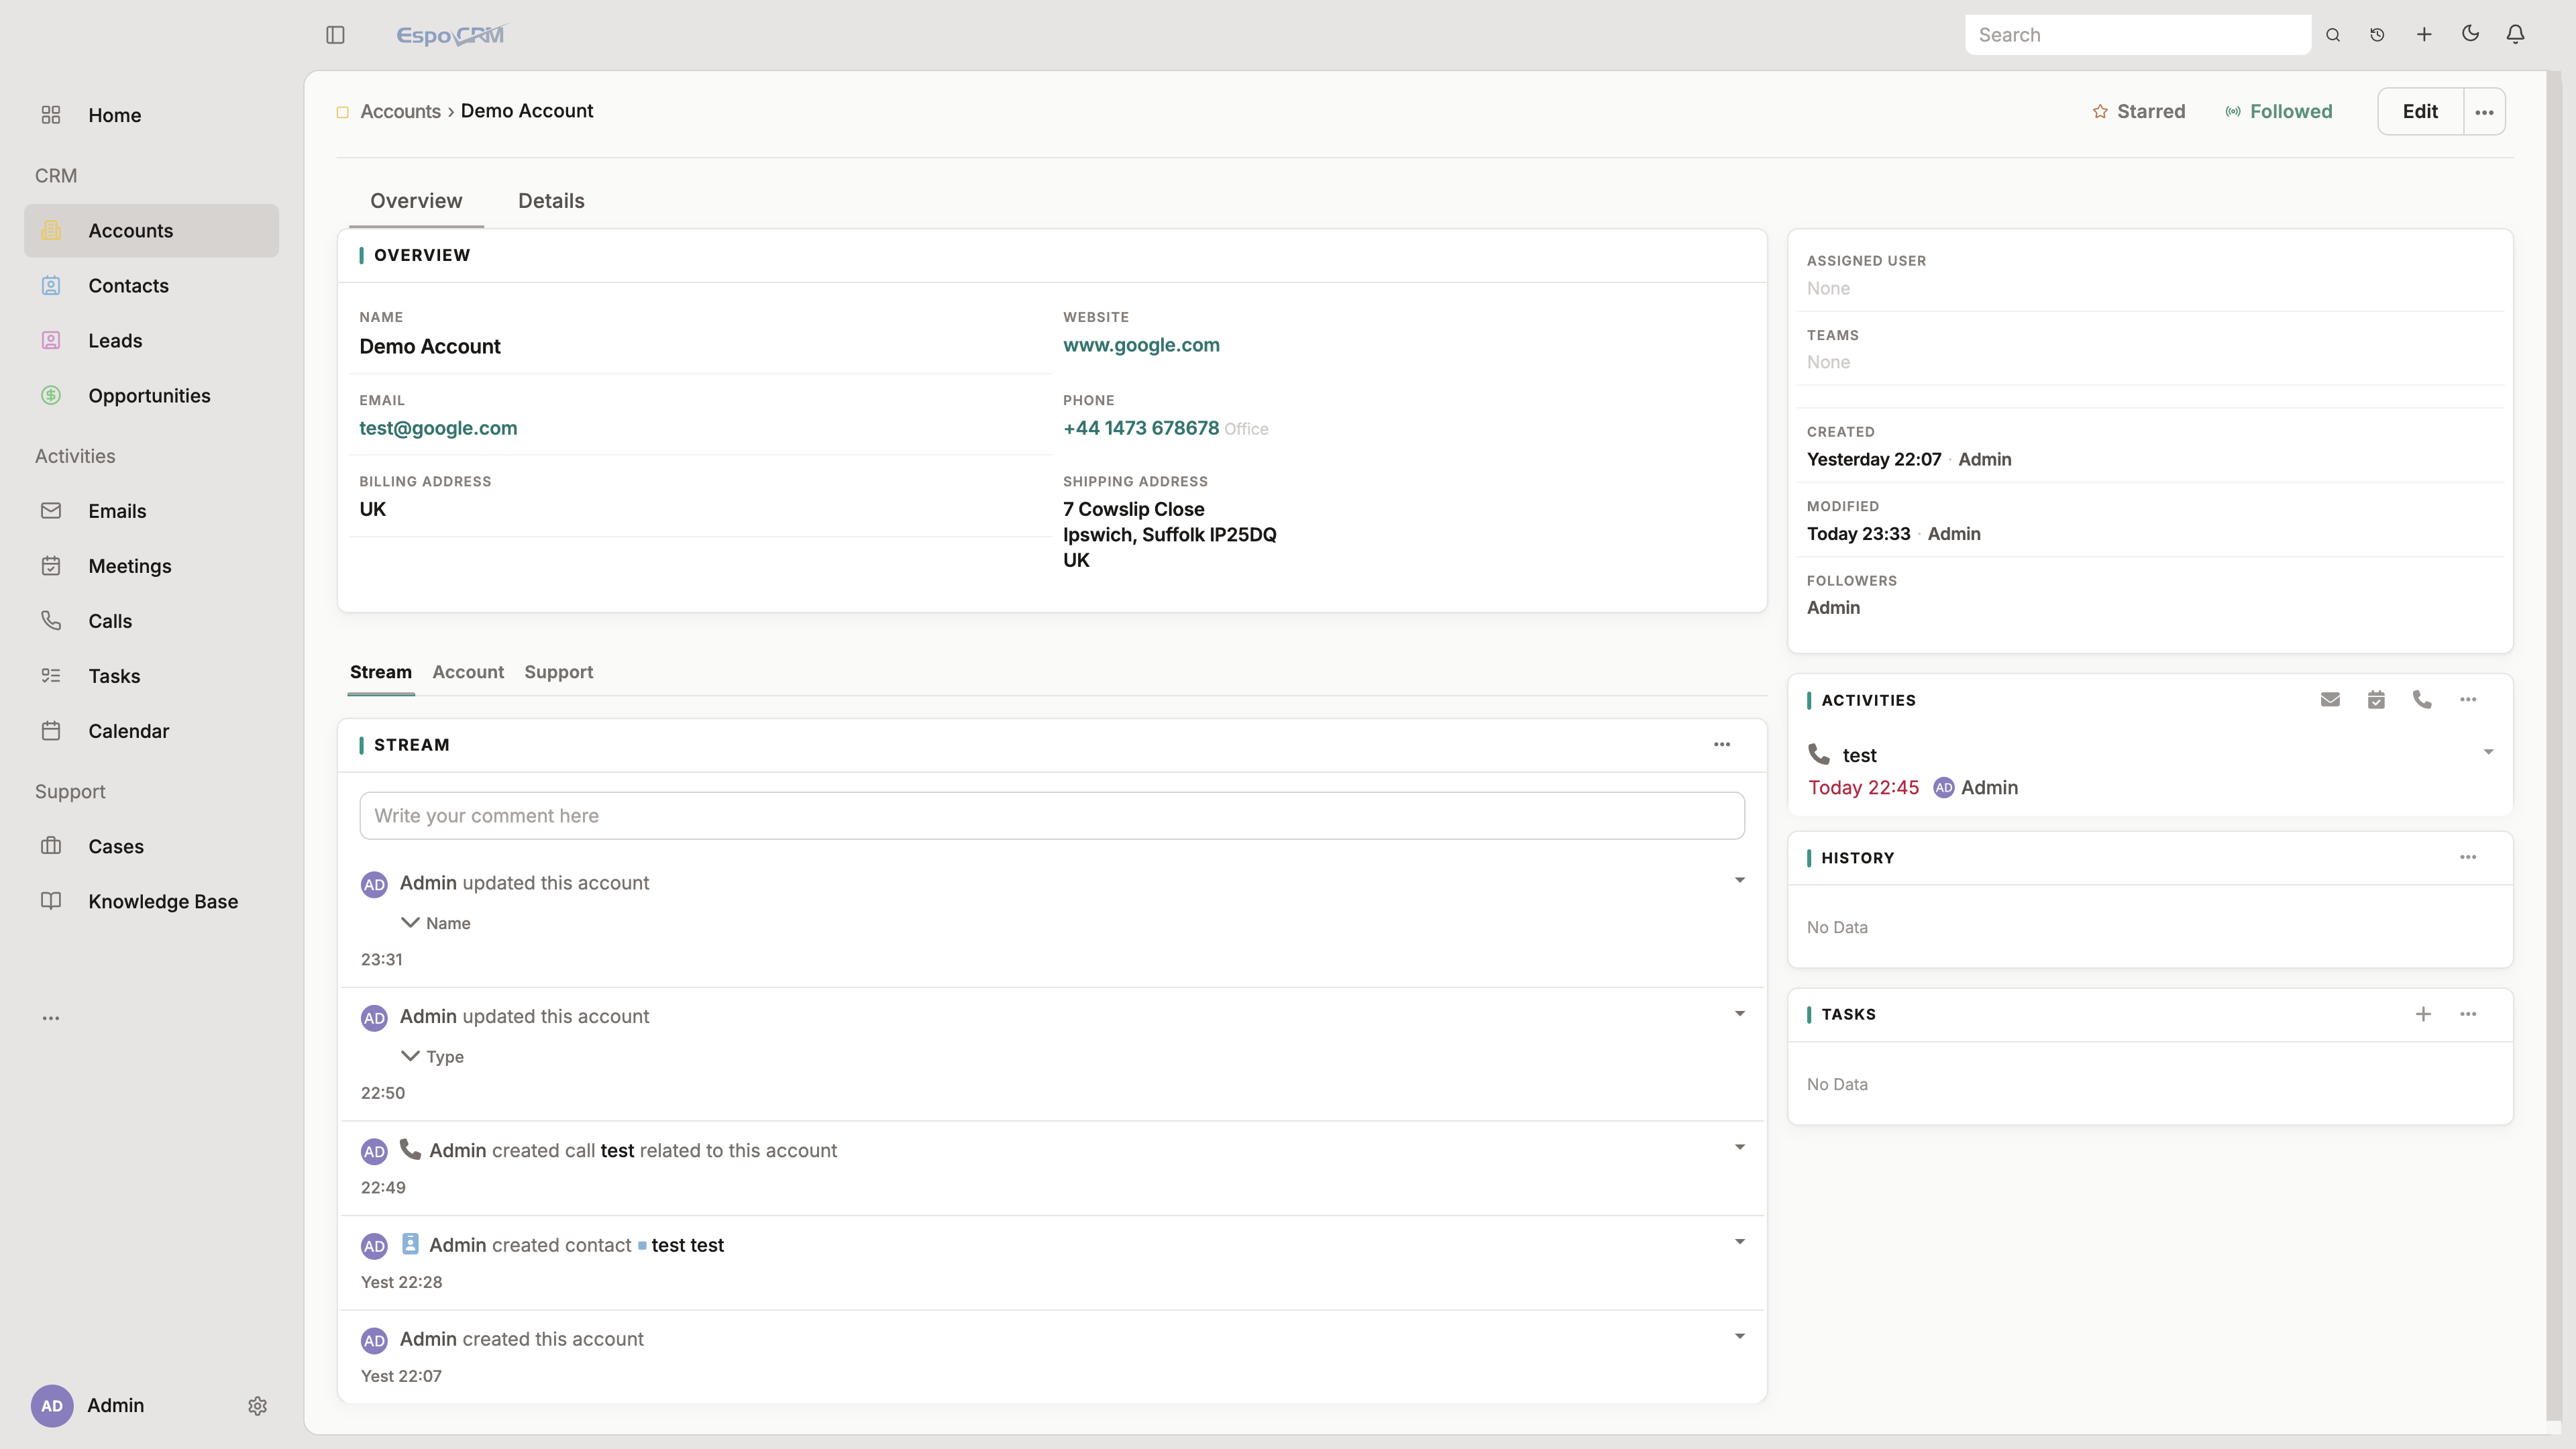Switch to the Support tab
The image size is (2576, 1449).
(x=558, y=672)
